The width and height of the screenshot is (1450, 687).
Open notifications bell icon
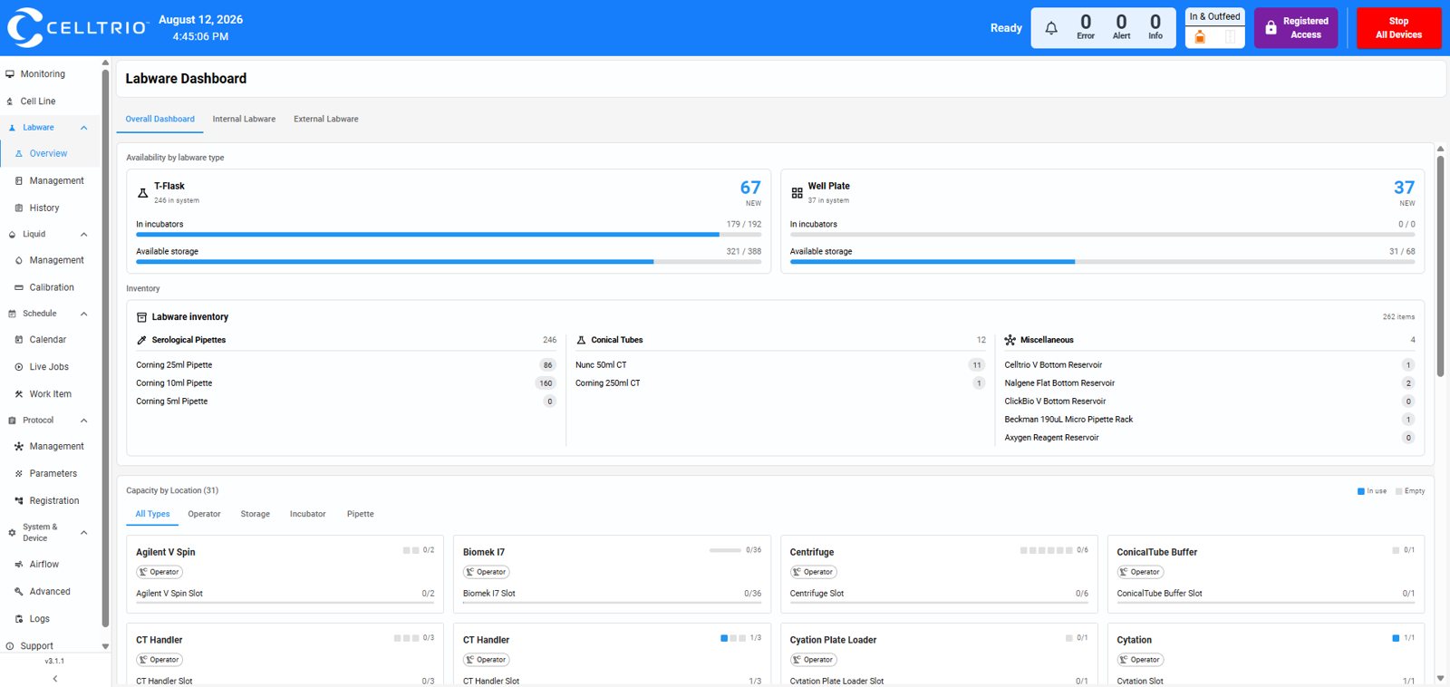click(x=1051, y=28)
